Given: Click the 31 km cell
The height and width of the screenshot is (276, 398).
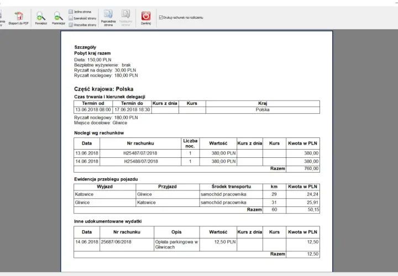Looking at the screenshot, I should click(x=274, y=203).
